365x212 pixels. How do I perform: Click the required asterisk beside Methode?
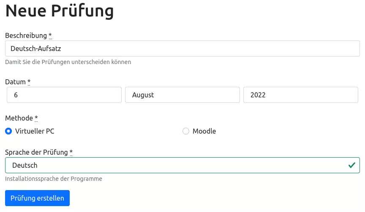[x=36, y=118]
